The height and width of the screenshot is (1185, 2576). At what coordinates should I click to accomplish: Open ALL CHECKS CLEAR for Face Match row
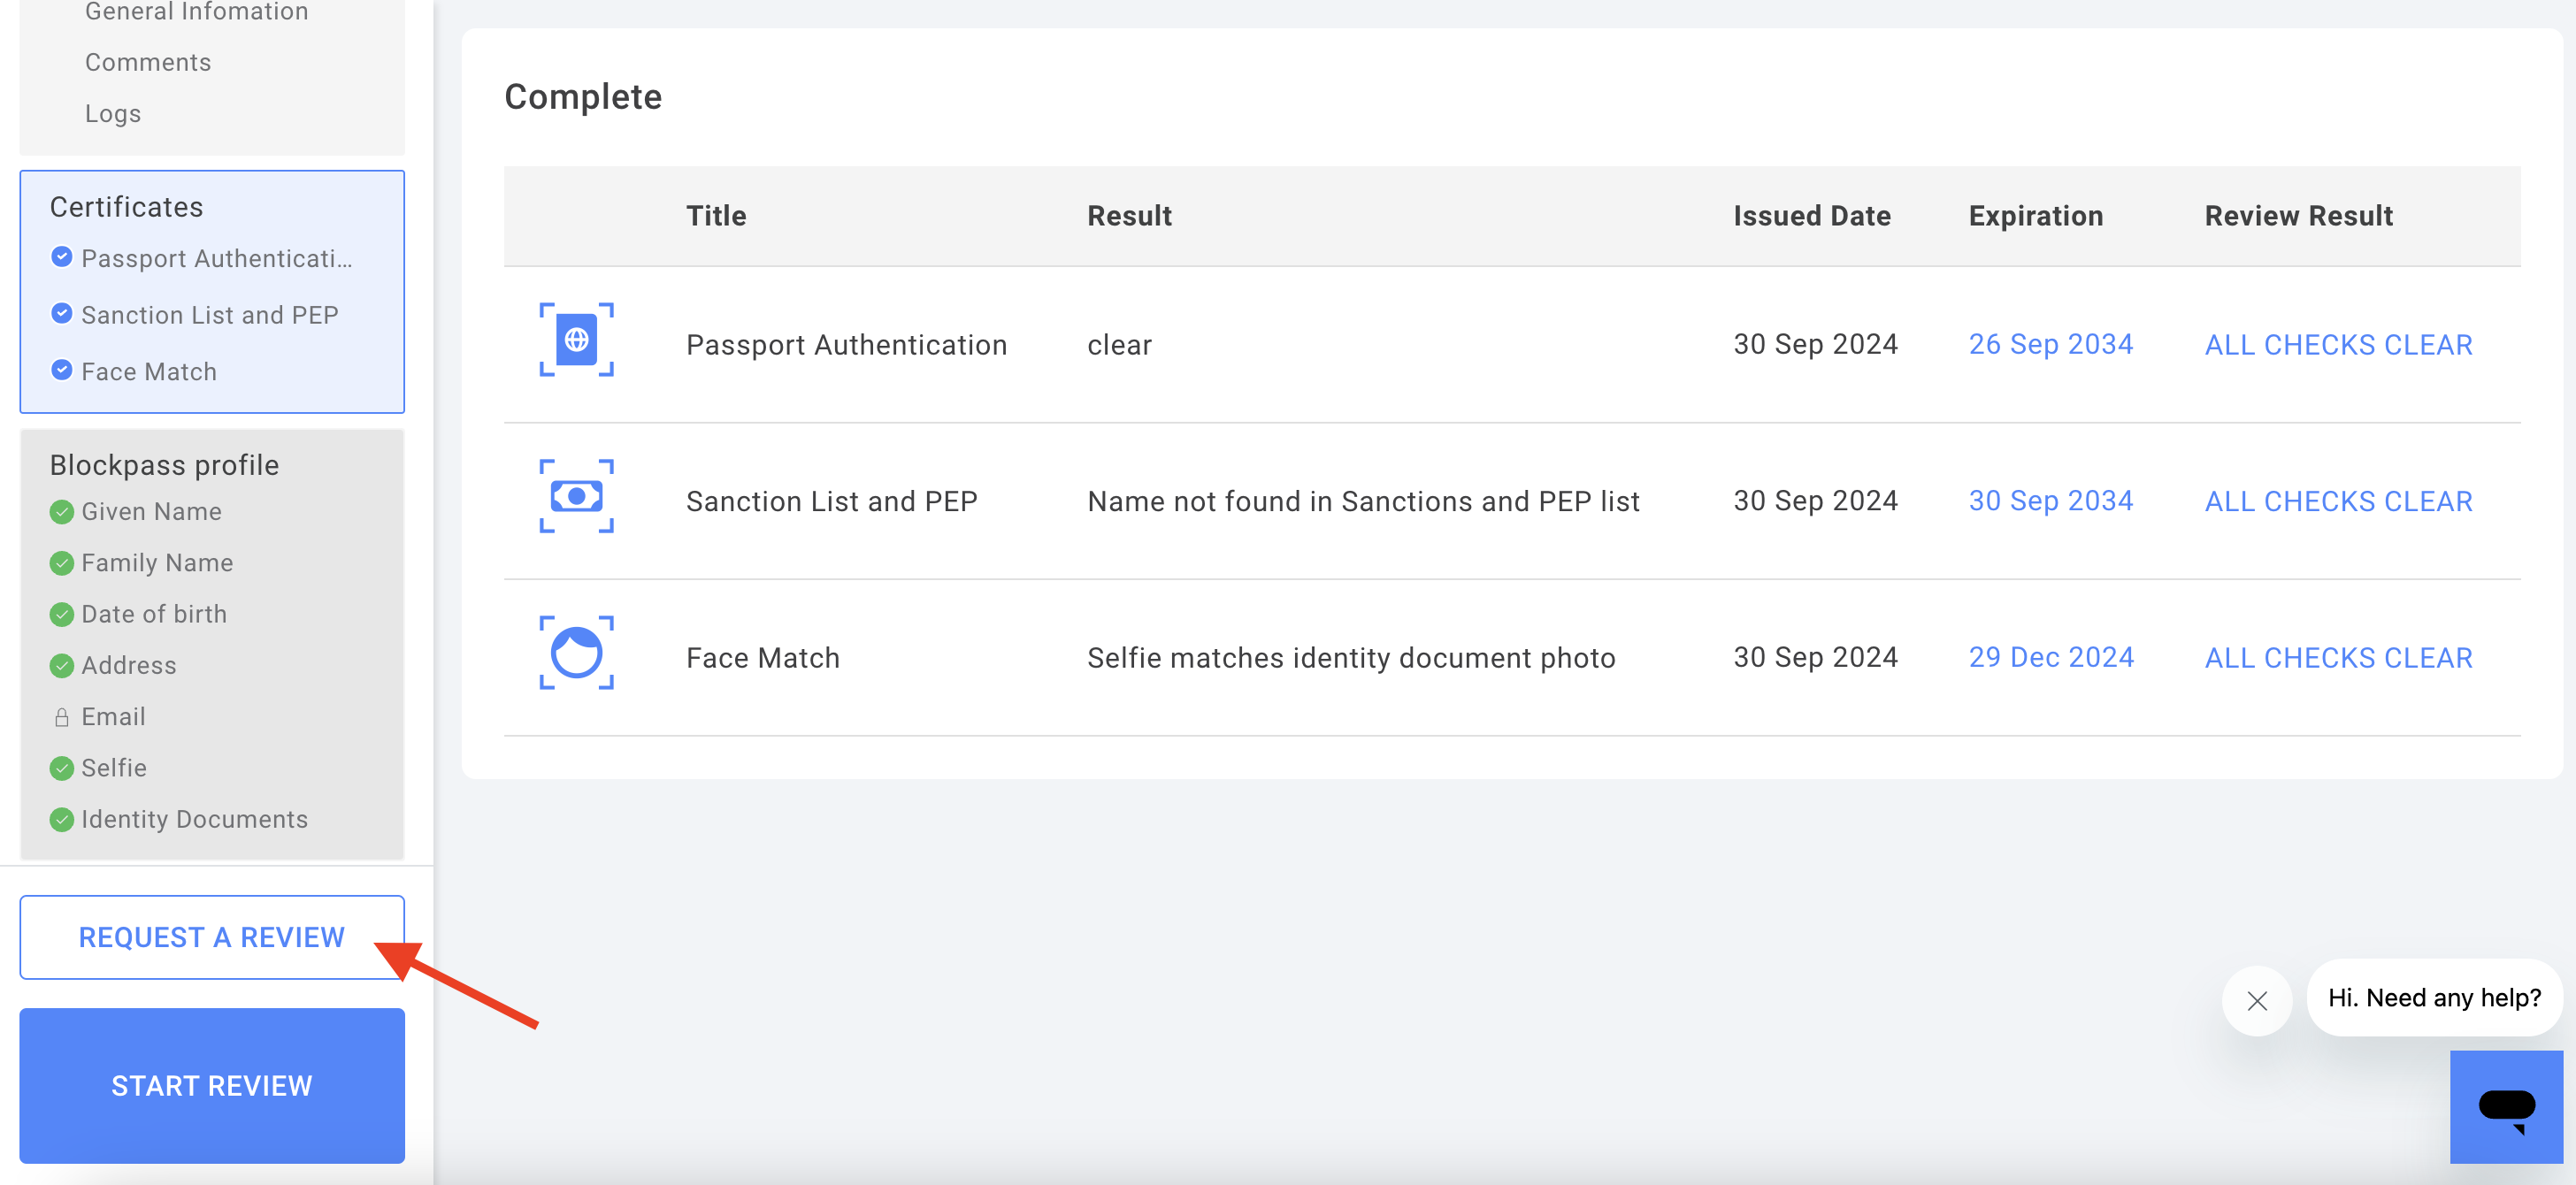tap(2338, 658)
